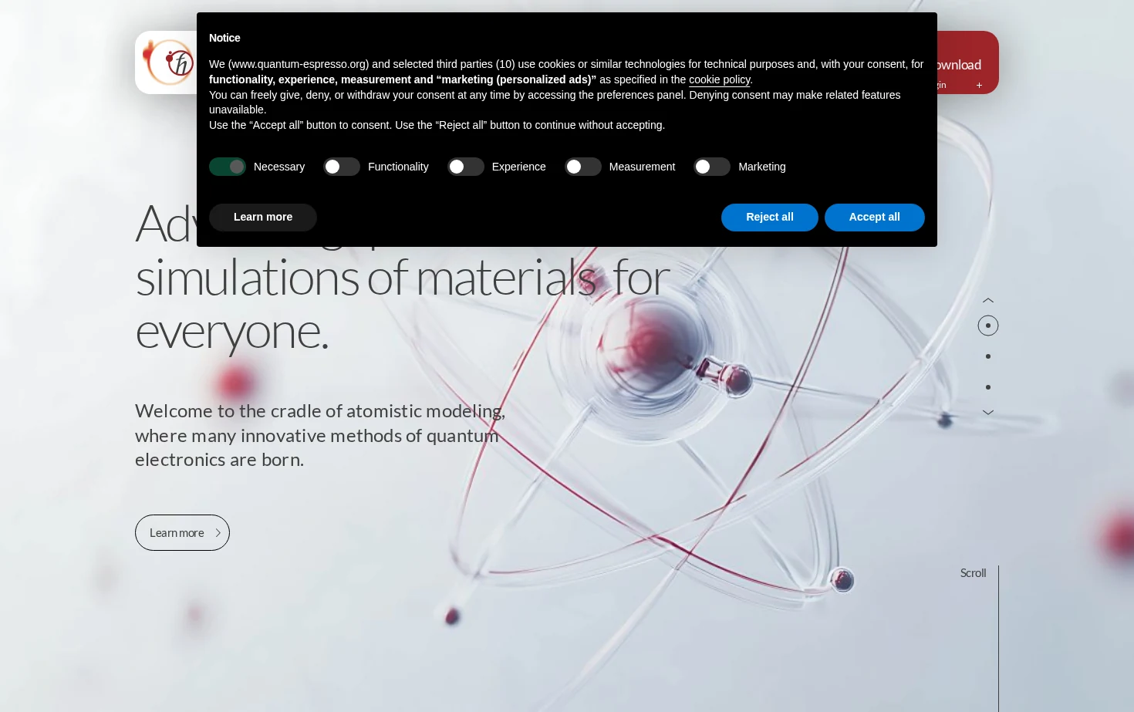Viewport: 1134px width, 712px height.
Task: Click the 'Welcome to the cradle' paragraph
Action: (320, 435)
